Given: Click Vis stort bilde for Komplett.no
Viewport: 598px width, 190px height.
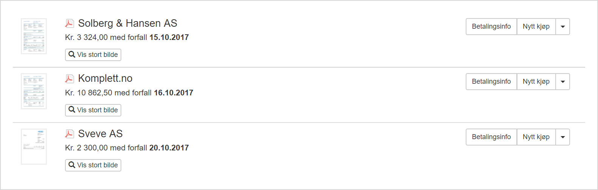Looking at the screenshot, I should click(x=93, y=110).
